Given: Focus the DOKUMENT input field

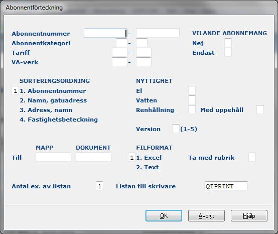Looking at the screenshot, I should pos(94,157).
